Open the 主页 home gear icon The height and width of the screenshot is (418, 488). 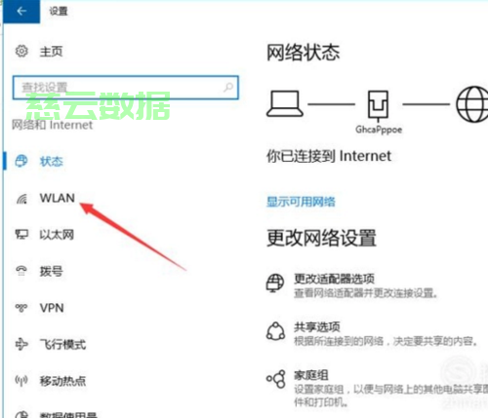click(x=21, y=52)
